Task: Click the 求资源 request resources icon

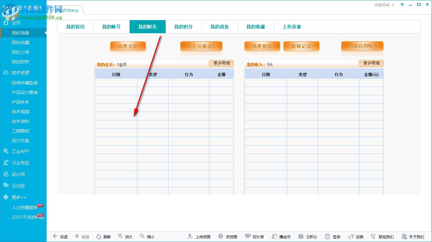Action: [220, 236]
